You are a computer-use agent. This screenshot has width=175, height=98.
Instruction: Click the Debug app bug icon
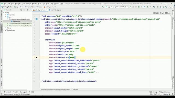click(139, 7)
